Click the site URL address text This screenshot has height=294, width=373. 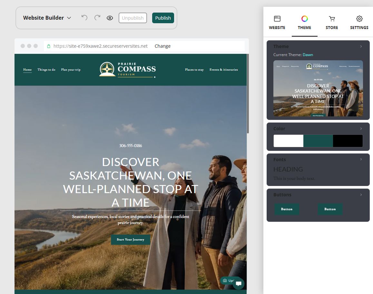click(x=100, y=46)
